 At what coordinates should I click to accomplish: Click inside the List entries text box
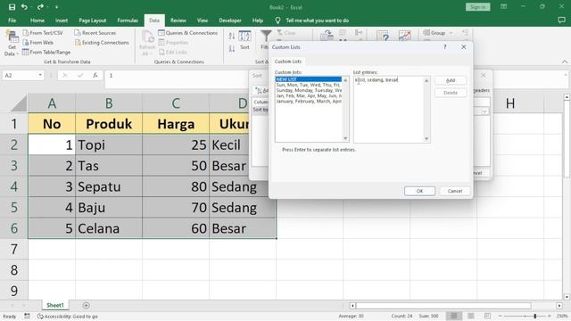[x=388, y=109]
